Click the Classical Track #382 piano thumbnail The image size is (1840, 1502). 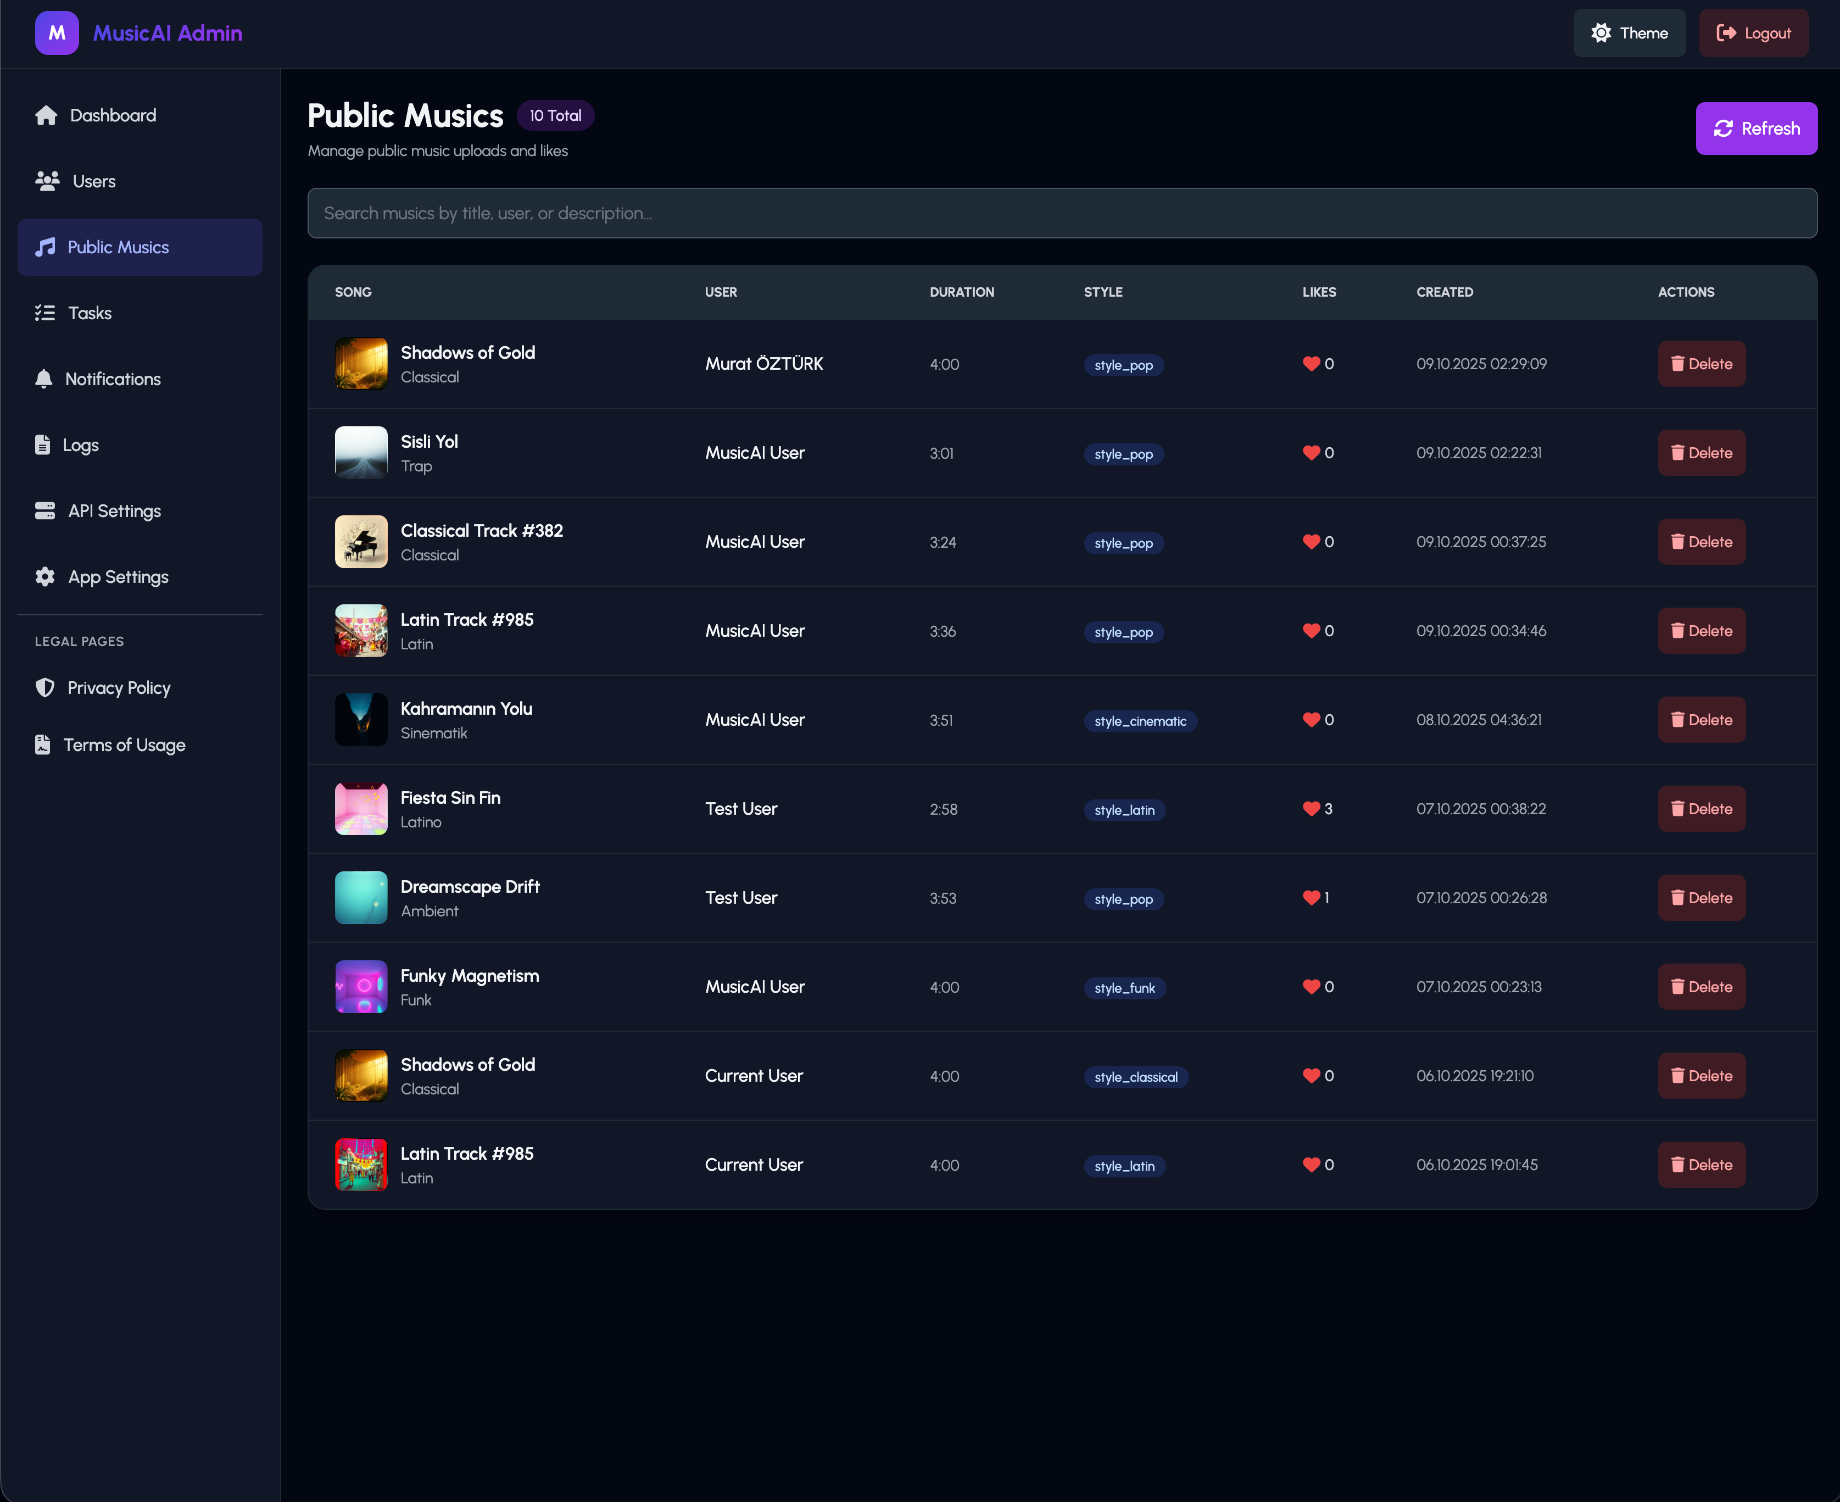361,542
